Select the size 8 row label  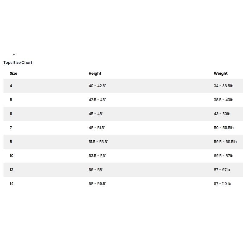point(11,142)
